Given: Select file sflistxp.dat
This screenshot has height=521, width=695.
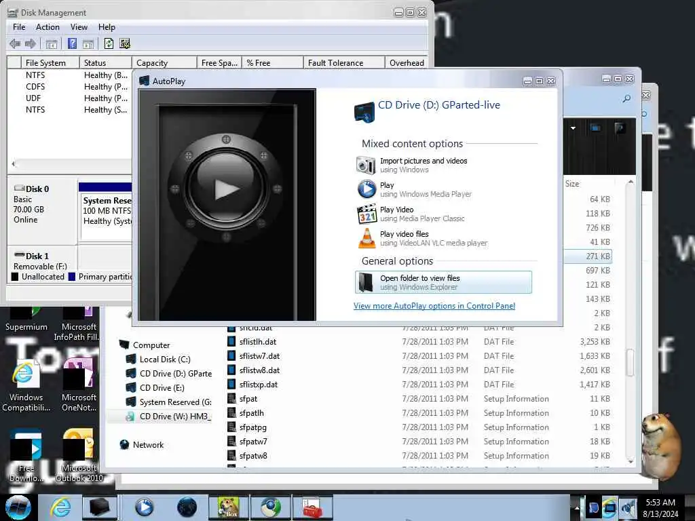Looking at the screenshot, I should 259,385.
